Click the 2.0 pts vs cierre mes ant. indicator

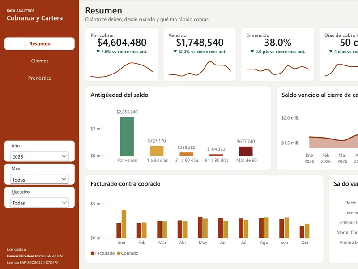pos(277,52)
